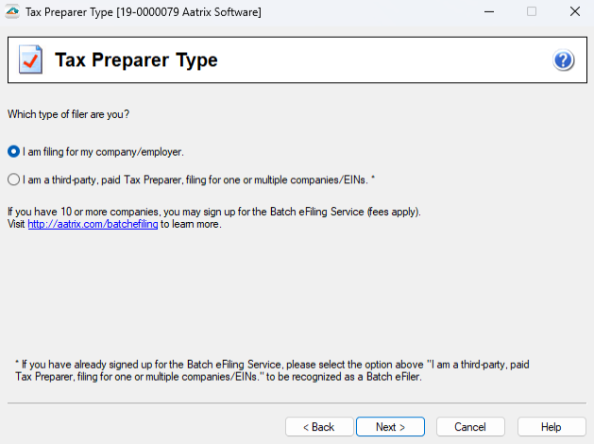Minimize the Tax Preparer Type window
This screenshot has width=594, height=444.
488,11
